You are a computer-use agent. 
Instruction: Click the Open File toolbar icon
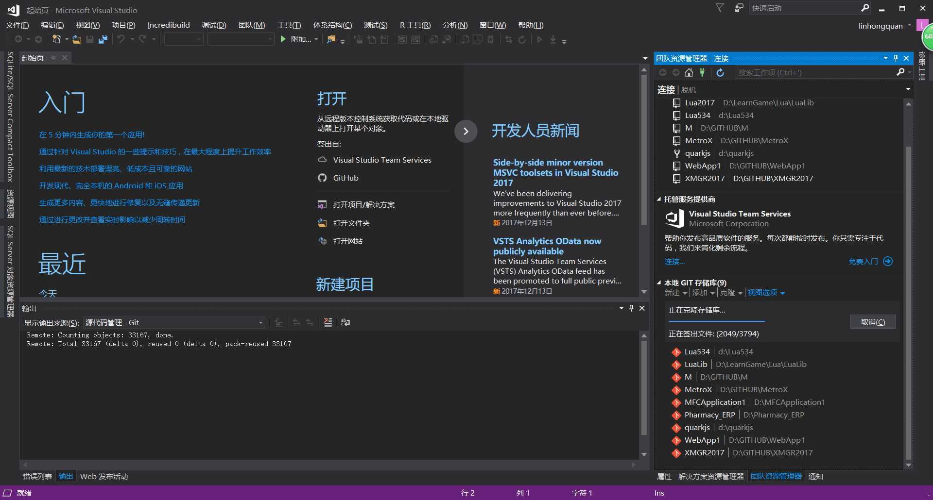tap(77, 39)
